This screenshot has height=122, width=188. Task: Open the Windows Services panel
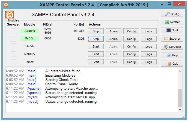click(172, 47)
